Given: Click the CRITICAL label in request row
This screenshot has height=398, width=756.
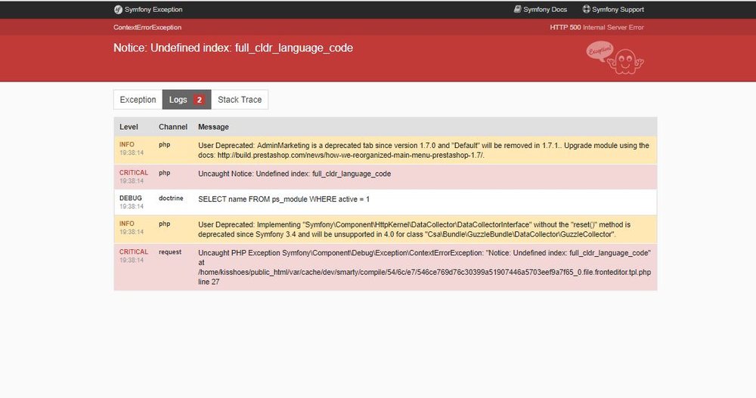Looking at the screenshot, I should (x=134, y=252).
